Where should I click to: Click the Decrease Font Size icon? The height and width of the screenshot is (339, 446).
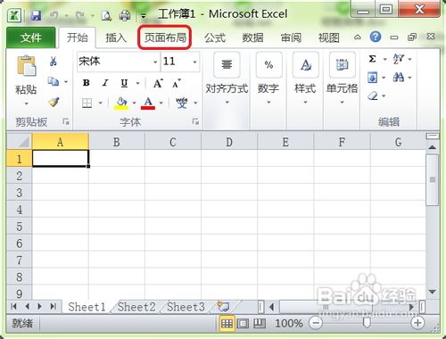click(x=177, y=83)
